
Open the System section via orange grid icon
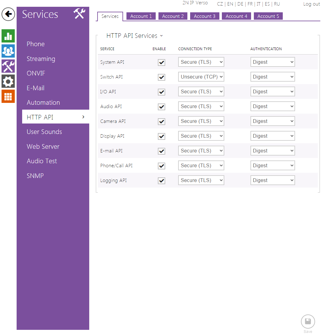pos(8,96)
